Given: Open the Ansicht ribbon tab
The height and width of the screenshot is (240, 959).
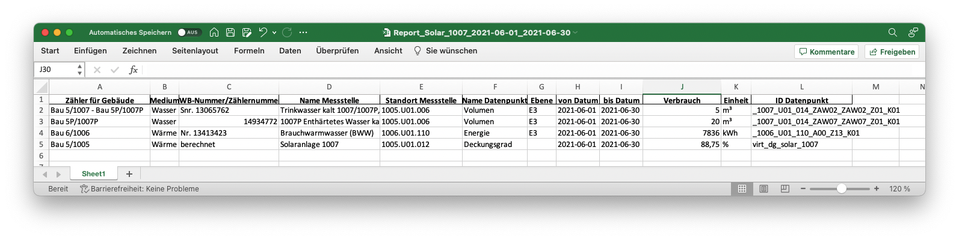Looking at the screenshot, I should click(388, 51).
